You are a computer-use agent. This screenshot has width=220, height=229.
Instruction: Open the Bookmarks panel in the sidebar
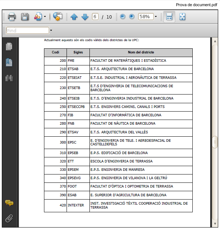click(x=9, y=62)
